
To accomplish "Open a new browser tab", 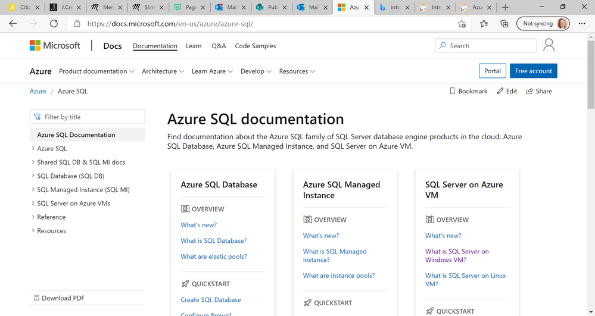I will 505,8.
